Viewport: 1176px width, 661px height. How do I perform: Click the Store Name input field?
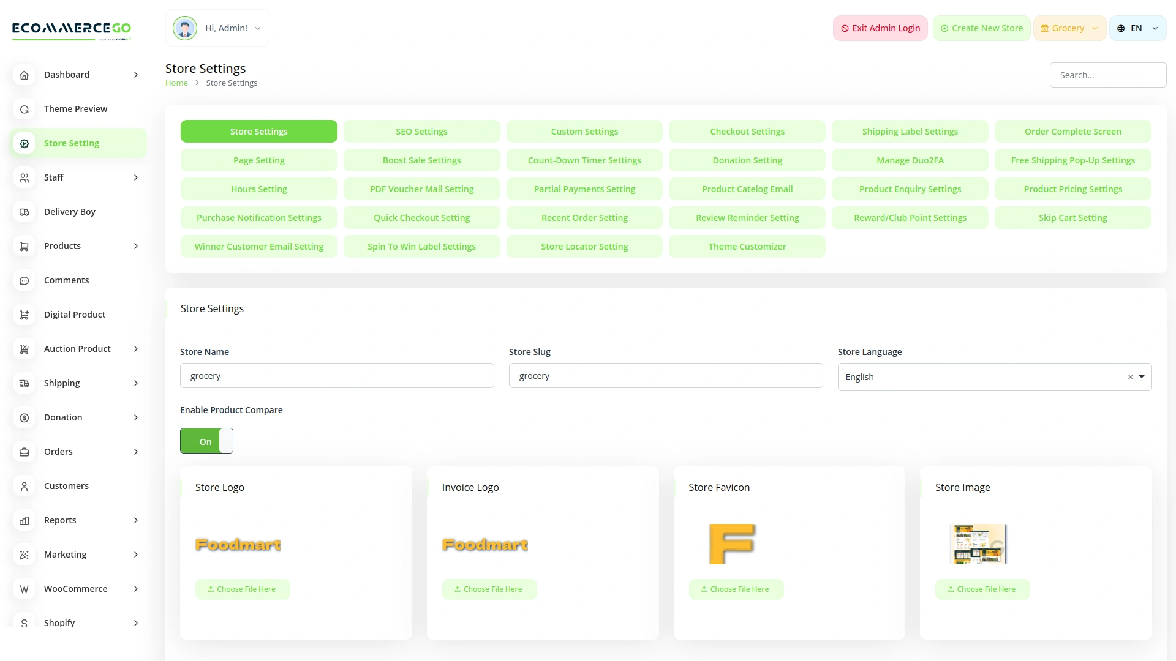tap(337, 376)
